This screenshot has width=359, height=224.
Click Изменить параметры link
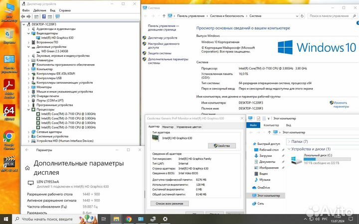point(341,105)
